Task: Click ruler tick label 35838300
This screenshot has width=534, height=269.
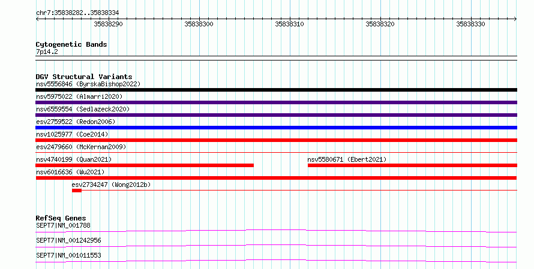Action: (199, 24)
